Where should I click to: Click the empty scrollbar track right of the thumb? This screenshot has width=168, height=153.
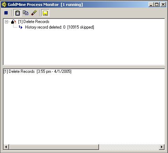tap(129, 147)
